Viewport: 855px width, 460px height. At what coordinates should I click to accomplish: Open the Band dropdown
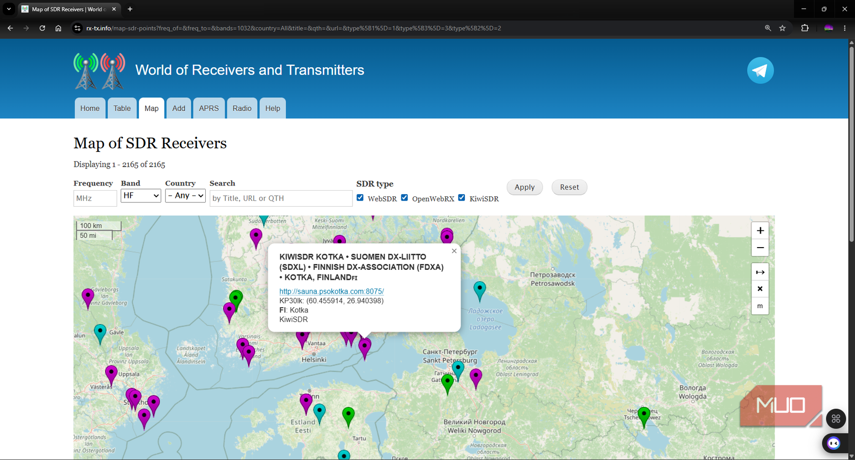tap(141, 195)
